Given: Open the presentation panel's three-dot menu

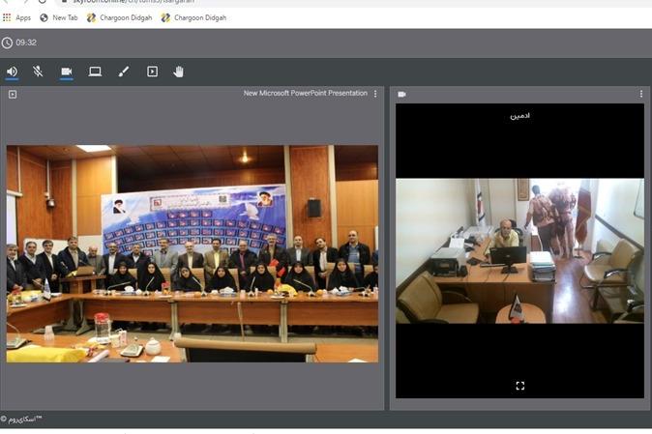Looking at the screenshot, I should (x=376, y=94).
